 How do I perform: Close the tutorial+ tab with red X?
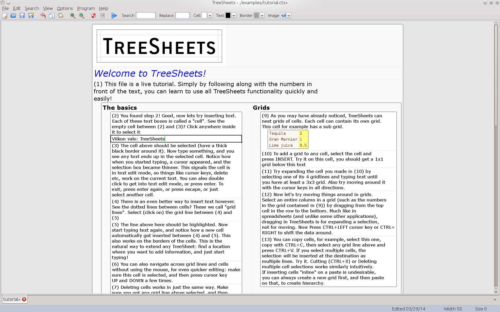click(24, 299)
